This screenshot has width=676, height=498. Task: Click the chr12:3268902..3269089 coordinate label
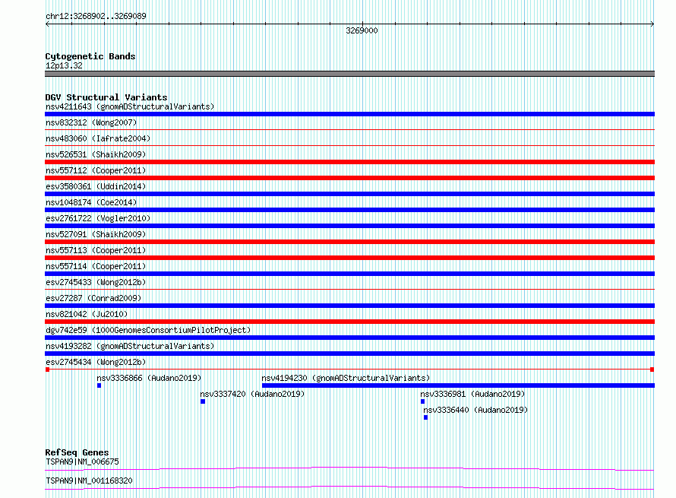coord(96,16)
